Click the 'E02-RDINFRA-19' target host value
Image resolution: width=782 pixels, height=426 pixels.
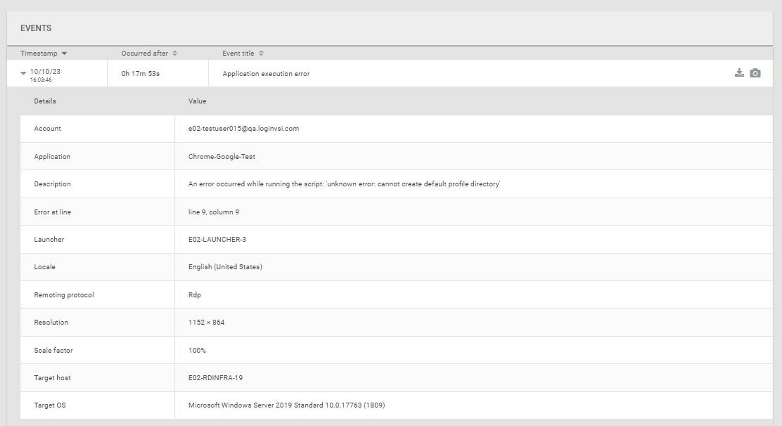pyautogui.click(x=215, y=378)
